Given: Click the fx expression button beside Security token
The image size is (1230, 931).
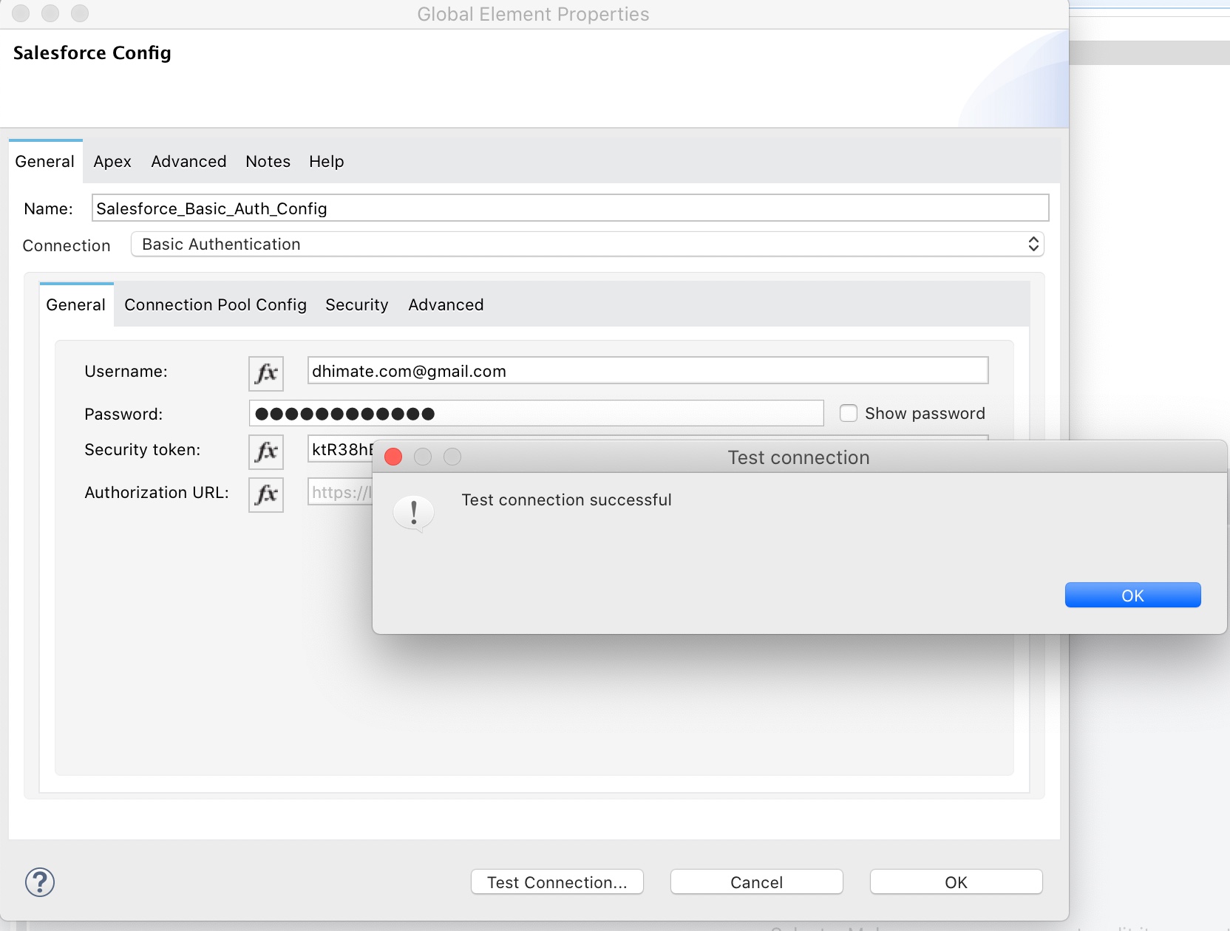Looking at the screenshot, I should click(x=266, y=451).
